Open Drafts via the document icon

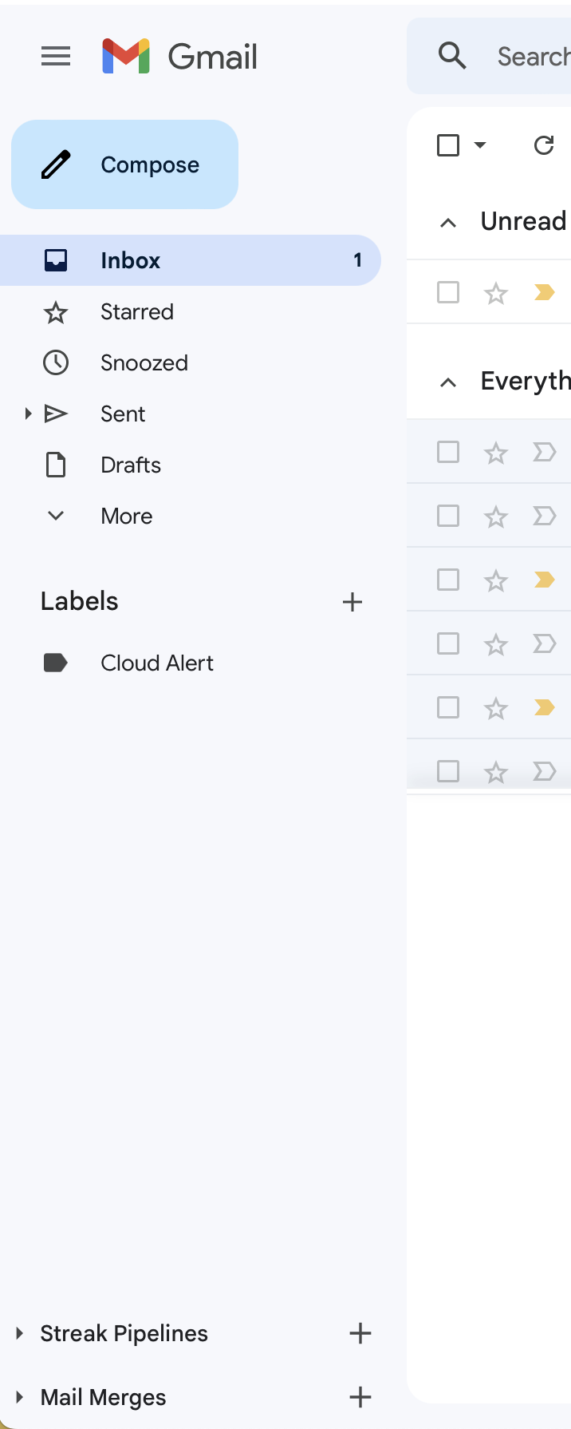click(56, 465)
